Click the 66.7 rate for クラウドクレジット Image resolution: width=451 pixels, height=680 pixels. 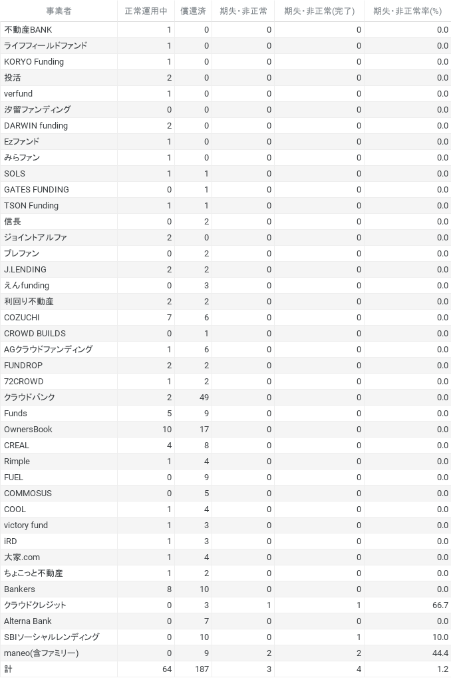[x=440, y=605]
